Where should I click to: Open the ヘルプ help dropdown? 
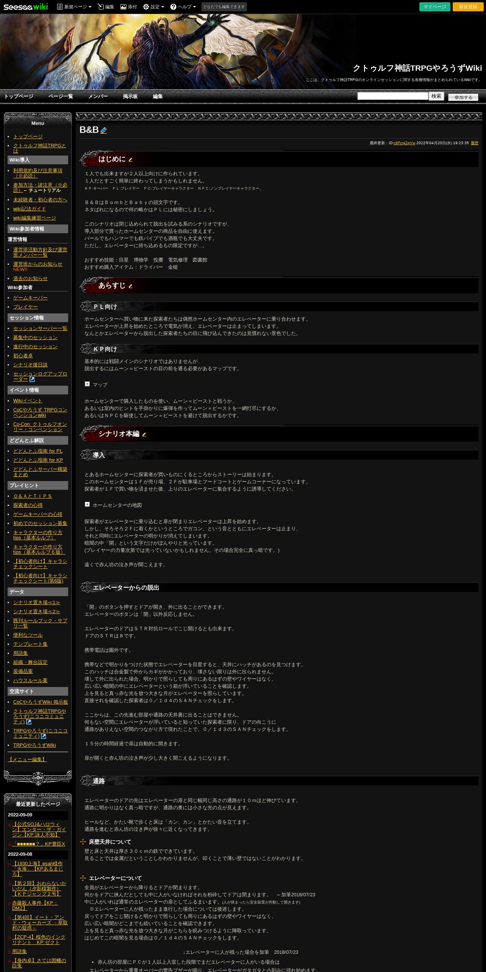(183, 7)
